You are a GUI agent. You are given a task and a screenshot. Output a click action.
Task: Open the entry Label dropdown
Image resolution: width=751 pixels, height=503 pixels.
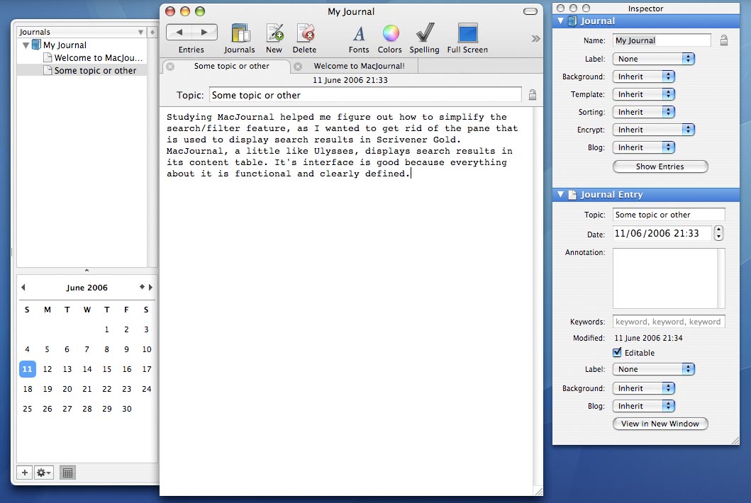(x=653, y=369)
